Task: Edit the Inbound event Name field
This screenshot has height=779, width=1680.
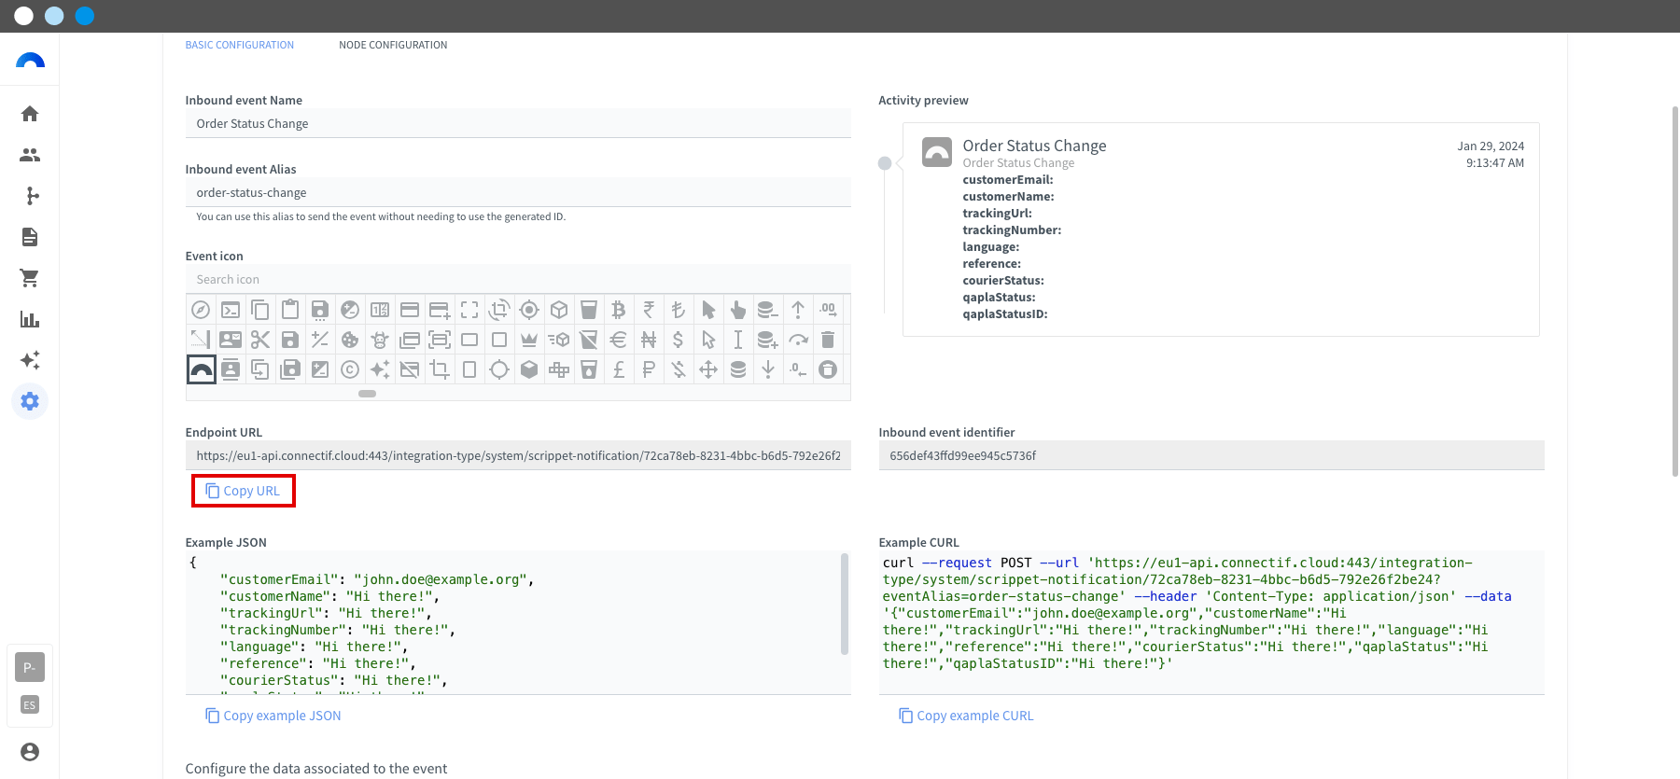Action: pyautogui.click(x=518, y=123)
